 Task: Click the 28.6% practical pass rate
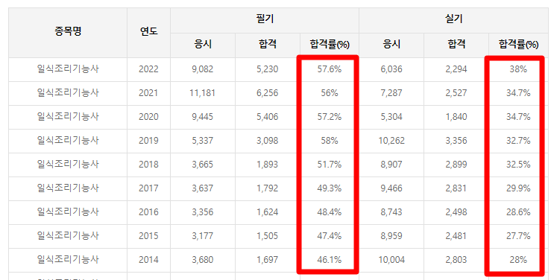click(518, 212)
